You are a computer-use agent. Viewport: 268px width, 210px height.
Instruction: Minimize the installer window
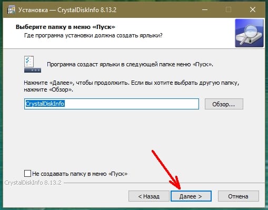point(205,9)
